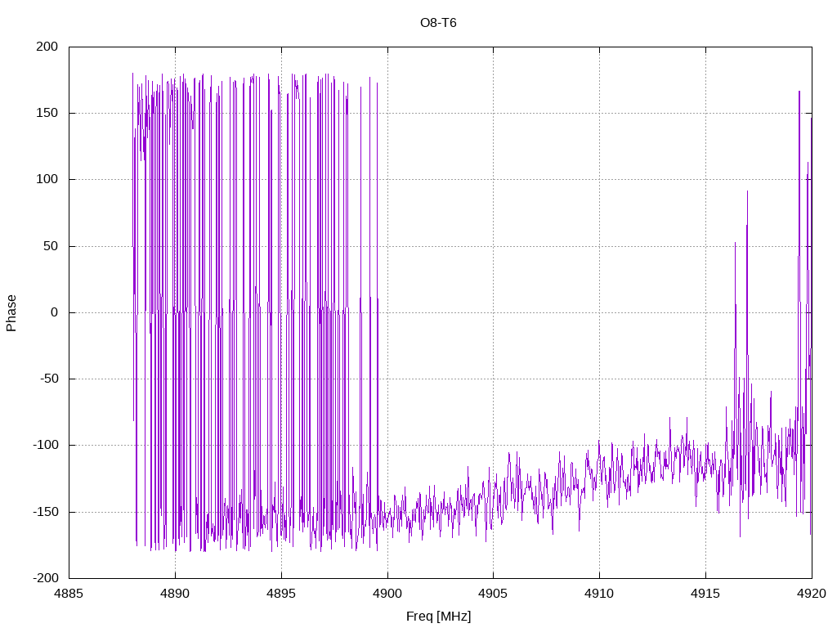The height and width of the screenshot is (628, 837).
Task: Click the Phase y-axis label
Action: pos(11,313)
